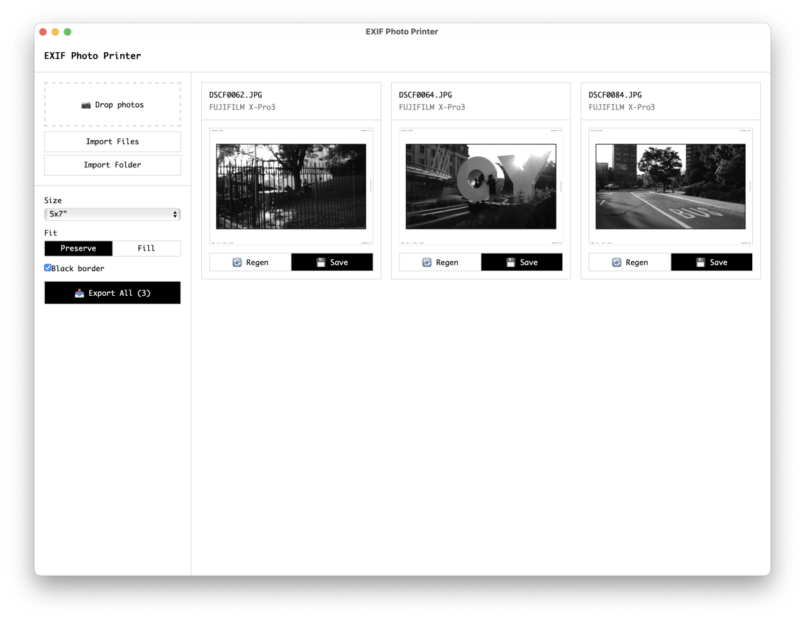Image resolution: width=805 pixels, height=621 pixels.
Task: Switch Fit mode to Fill
Action: pos(146,248)
